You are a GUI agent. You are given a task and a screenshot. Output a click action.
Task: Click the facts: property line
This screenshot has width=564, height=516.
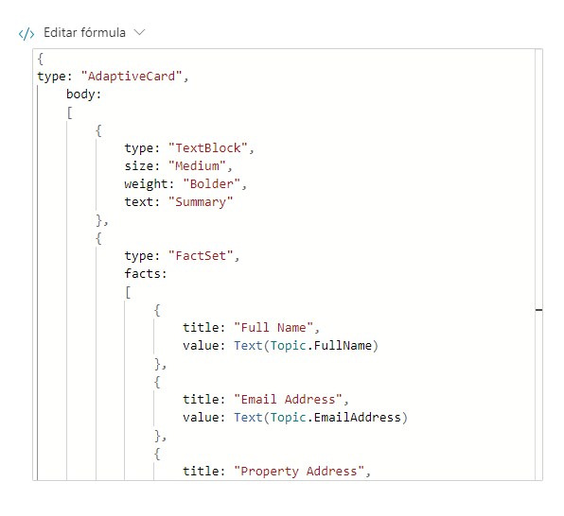coord(146,274)
